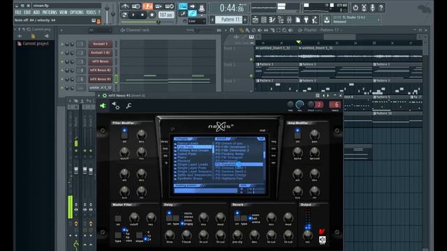Open the Channel rack menu arrow

coord(61,30)
